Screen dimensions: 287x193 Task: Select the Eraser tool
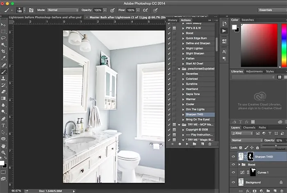3,92
